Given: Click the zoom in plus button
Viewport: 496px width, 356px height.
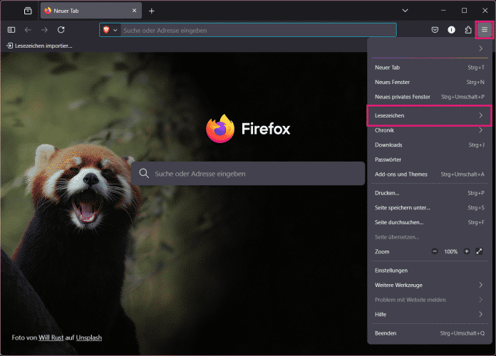Looking at the screenshot, I should coord(467,251).
